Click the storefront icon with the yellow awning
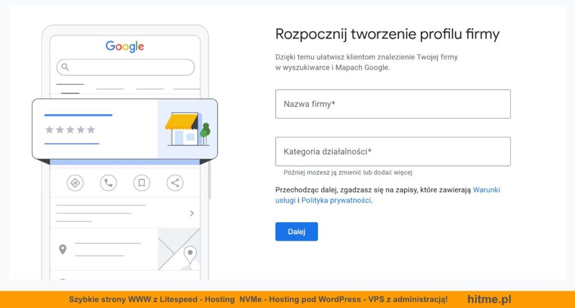This screenshot has width=575, height=308. tap(186, 129)
